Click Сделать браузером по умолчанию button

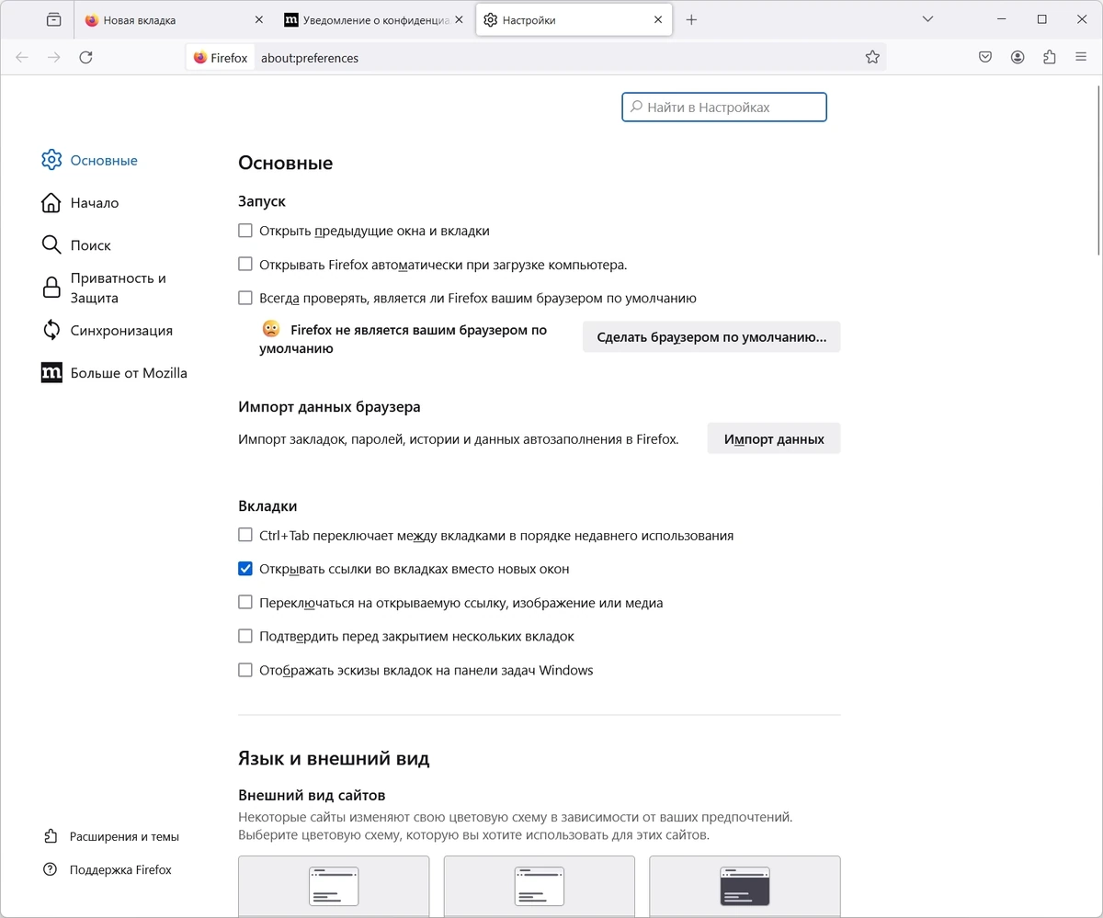click(711, 337)
